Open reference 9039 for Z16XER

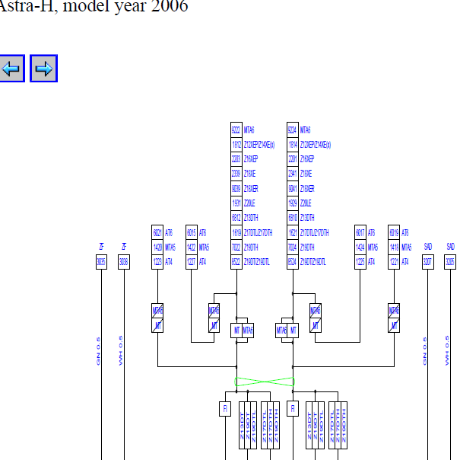click(236, 188)
